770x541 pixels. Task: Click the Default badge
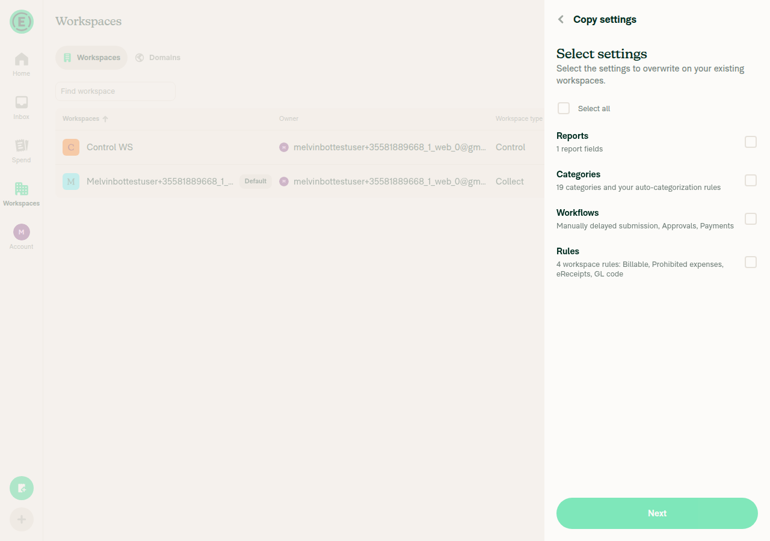click(256, 182)
